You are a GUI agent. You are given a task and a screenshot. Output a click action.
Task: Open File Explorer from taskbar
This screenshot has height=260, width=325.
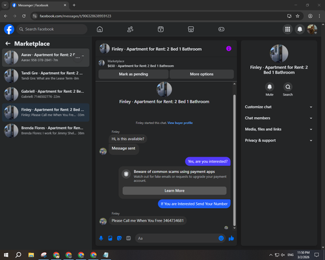point(31,255)
